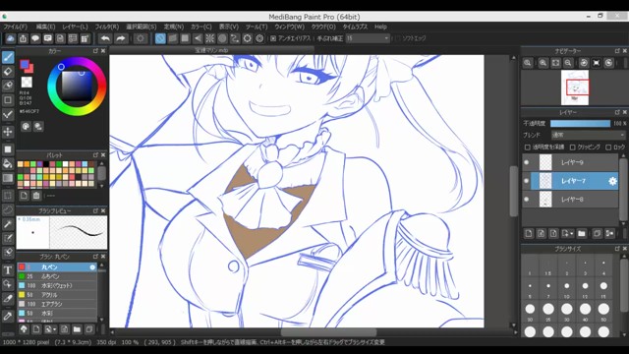Pop out the パレット panel

[x=95, y=155]
